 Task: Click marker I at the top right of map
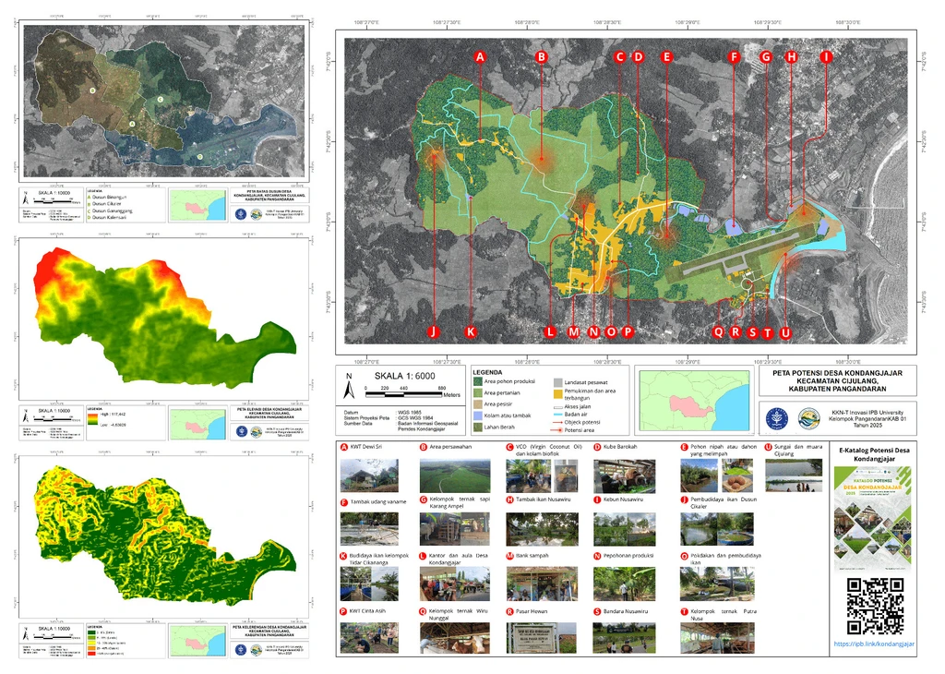coord(826,56)
